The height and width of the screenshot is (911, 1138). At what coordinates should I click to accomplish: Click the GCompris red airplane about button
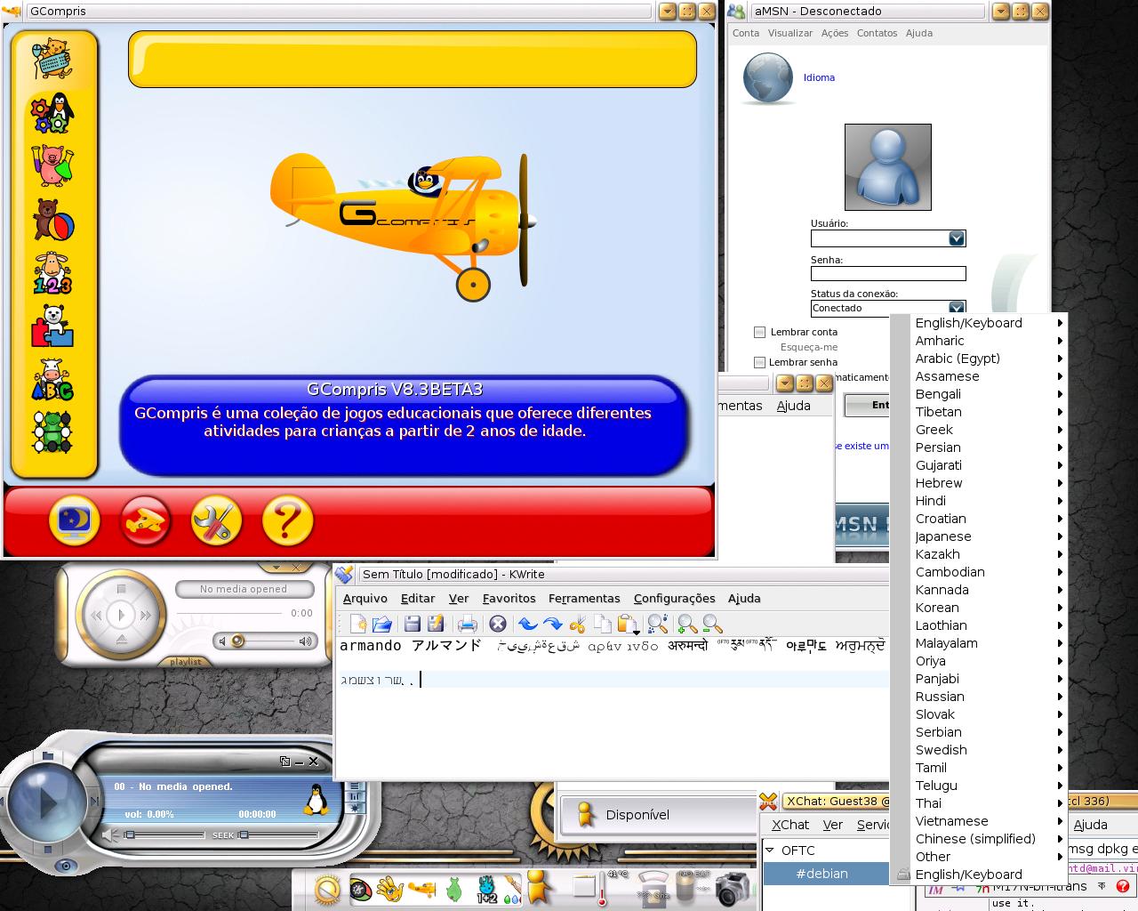tap(146, 520)
